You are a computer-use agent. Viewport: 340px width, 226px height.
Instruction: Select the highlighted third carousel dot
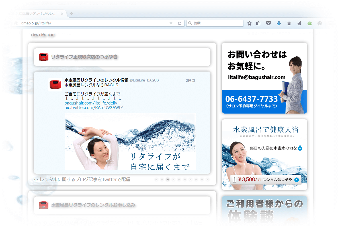[168, 179]
